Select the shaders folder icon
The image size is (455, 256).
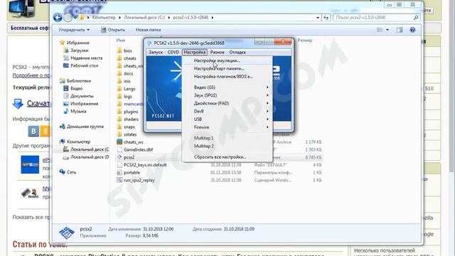(119, 119)
